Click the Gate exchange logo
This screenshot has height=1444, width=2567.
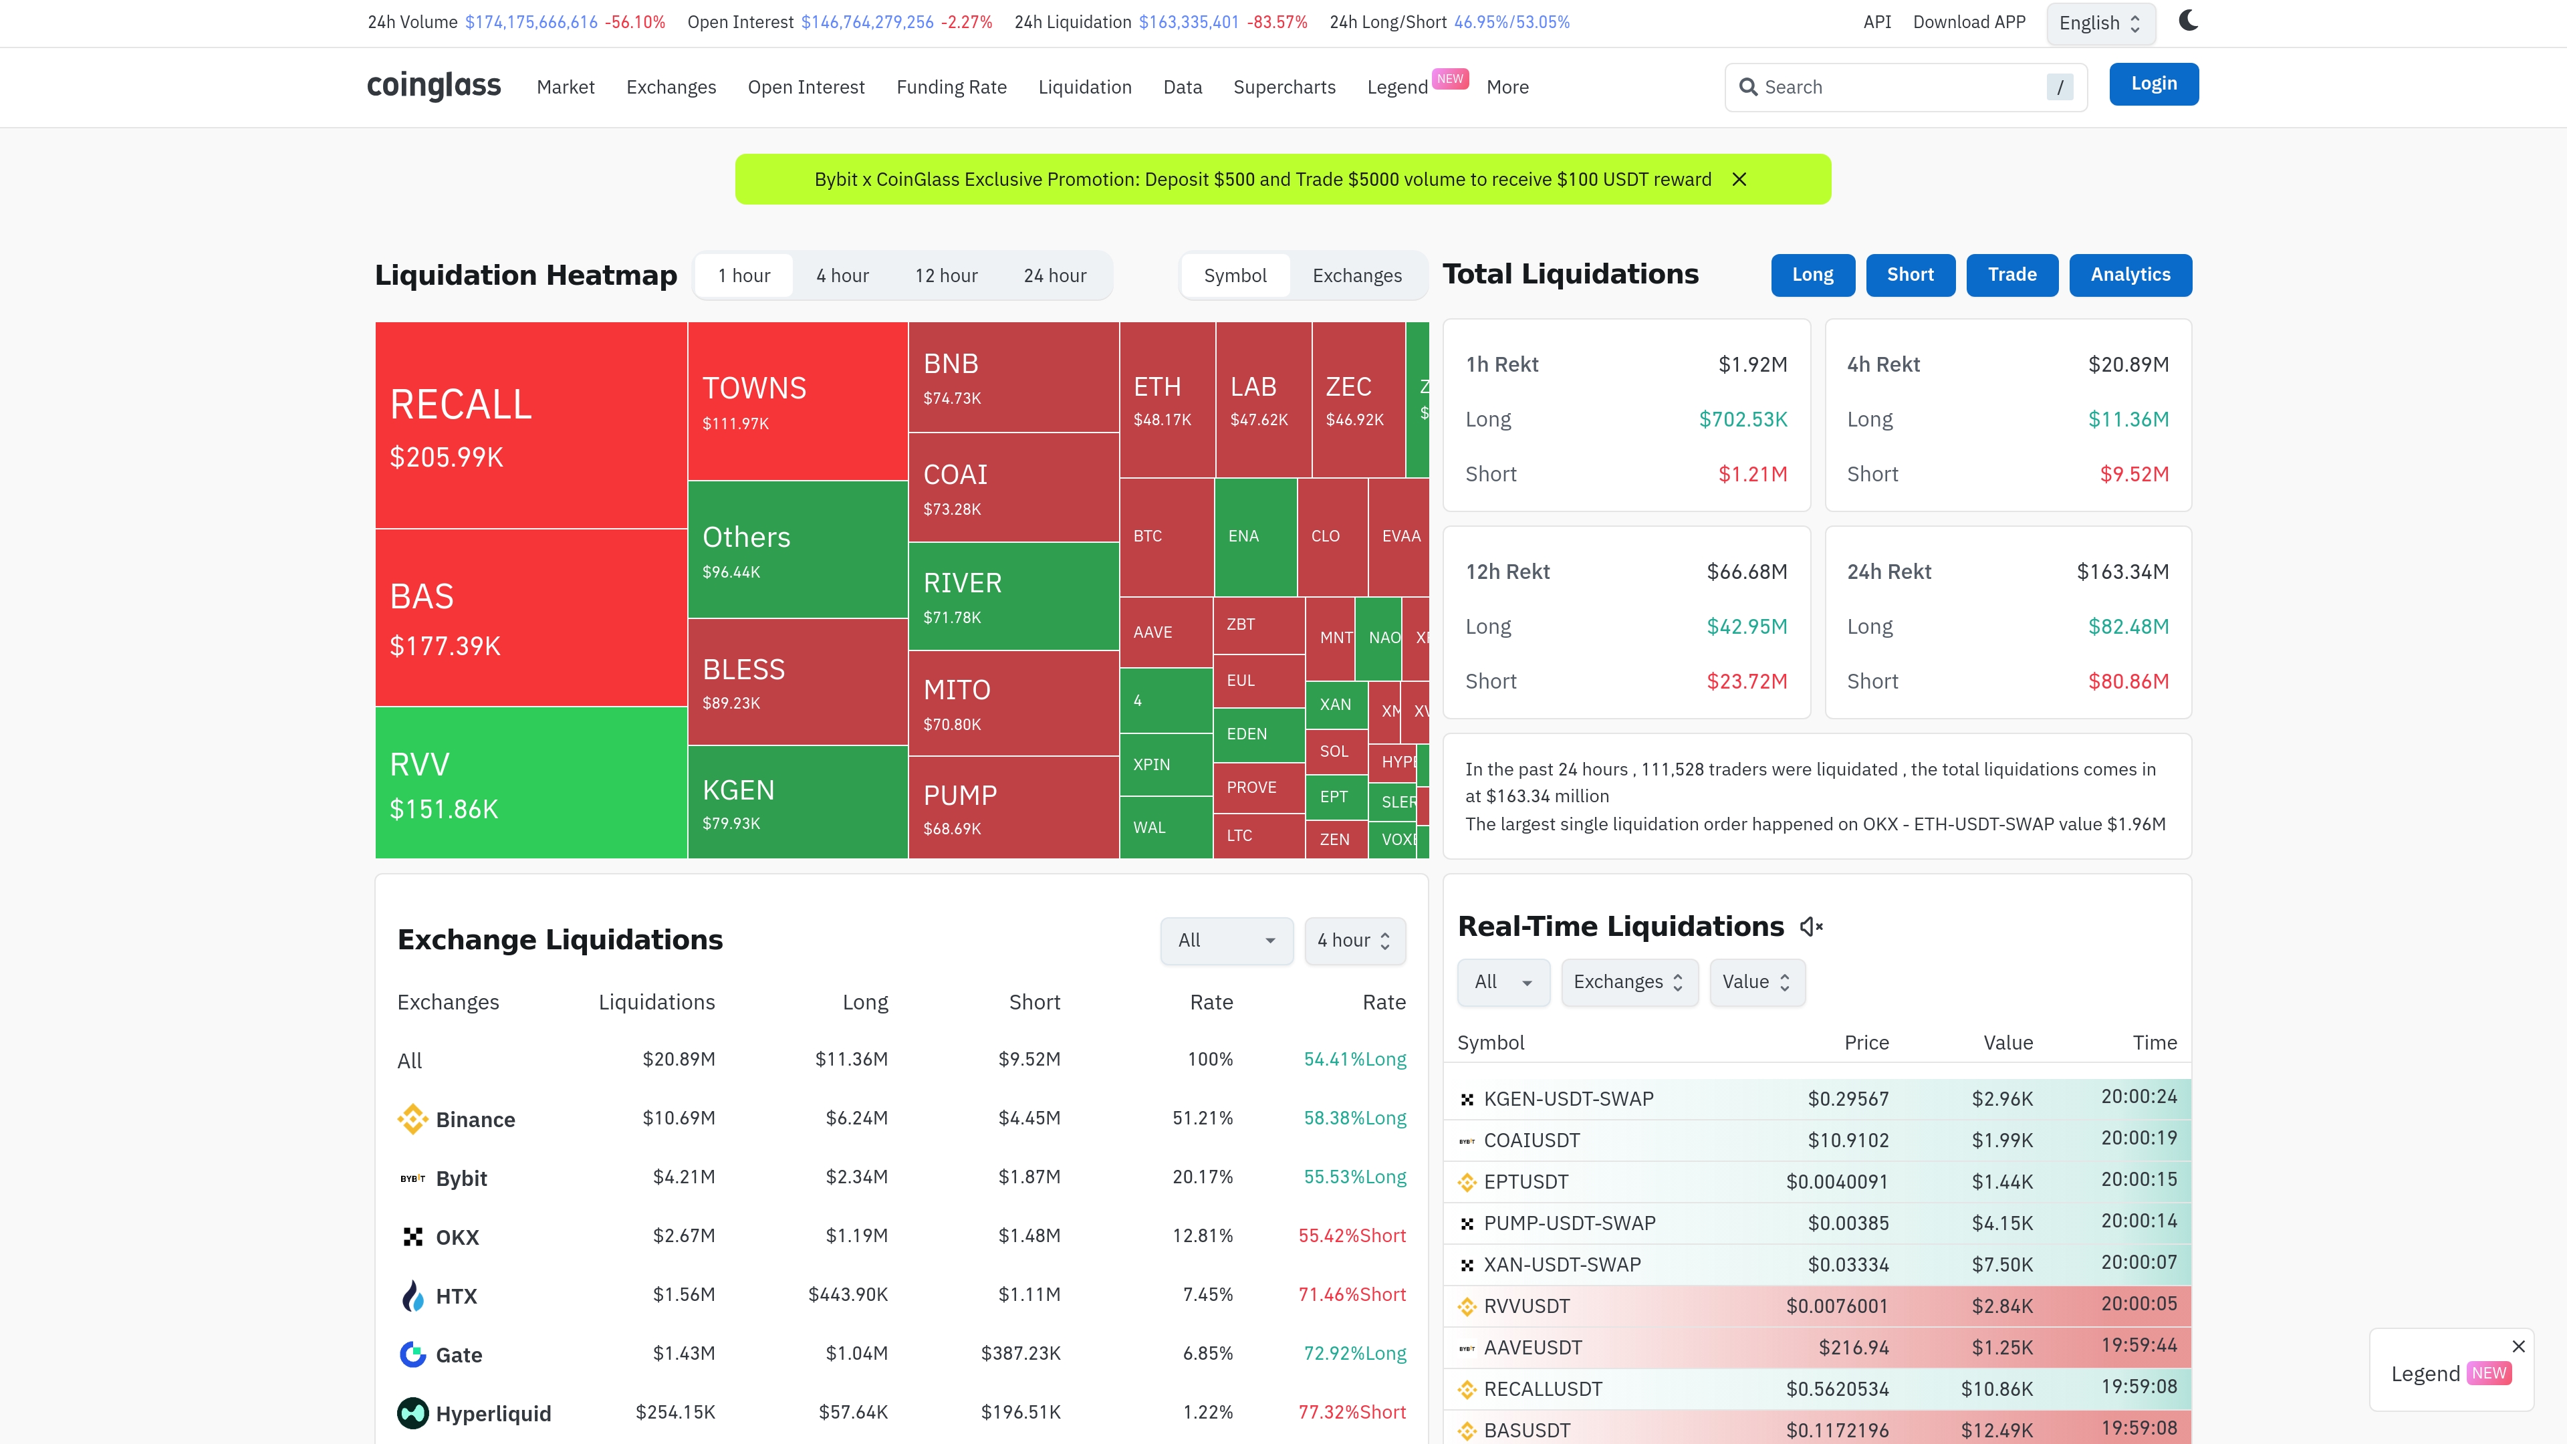(x=412, y=1354)
